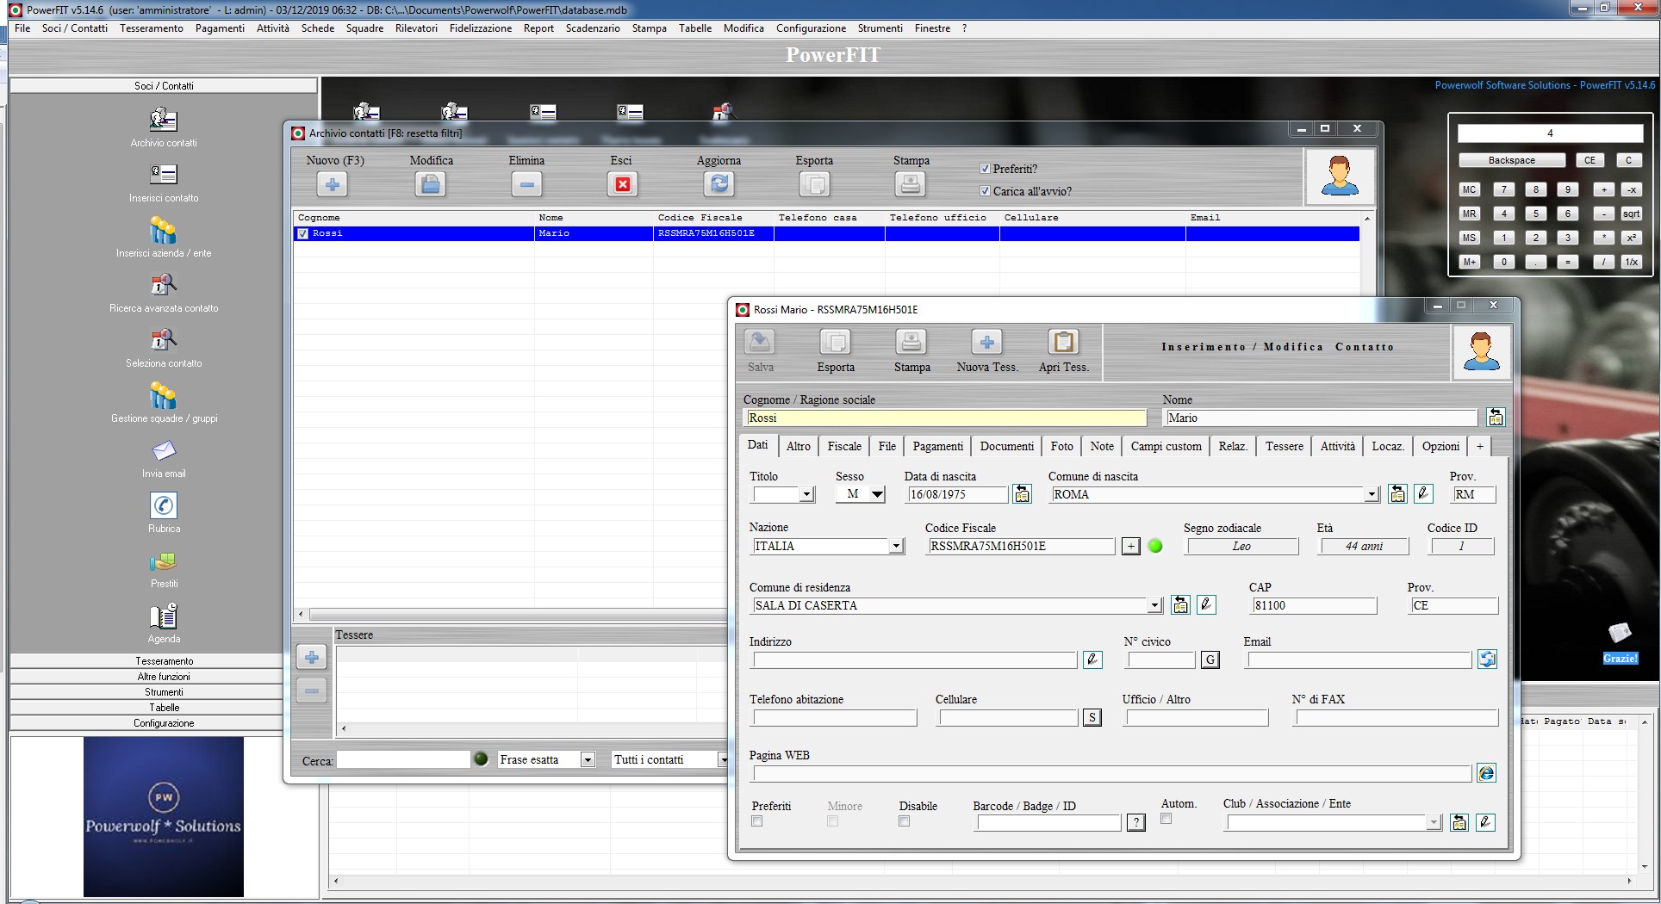Click Salva icon in contact window

(760, 342)
